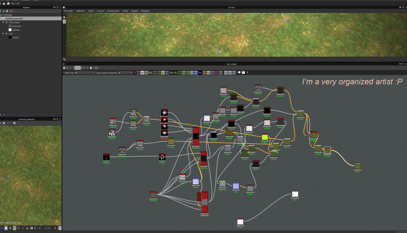
Task: Add a Pixel Processor (Pix) node
Action: [200, 73]
